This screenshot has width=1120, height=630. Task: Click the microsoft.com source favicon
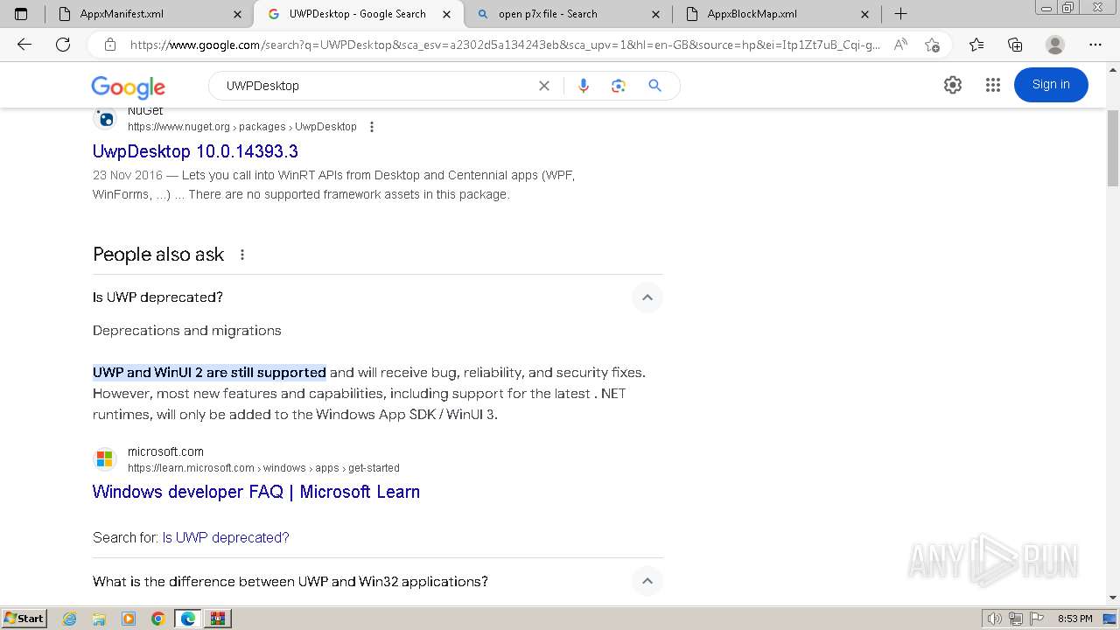pos(105,458)
